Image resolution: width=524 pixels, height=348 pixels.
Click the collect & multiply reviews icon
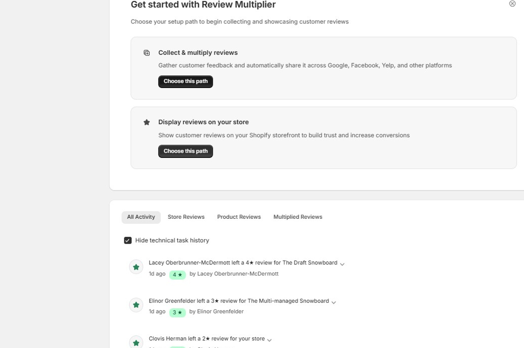[x=147, y=52]
